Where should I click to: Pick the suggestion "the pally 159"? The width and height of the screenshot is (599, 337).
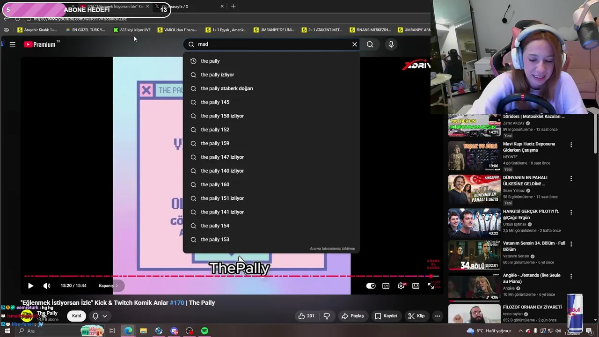271,143
